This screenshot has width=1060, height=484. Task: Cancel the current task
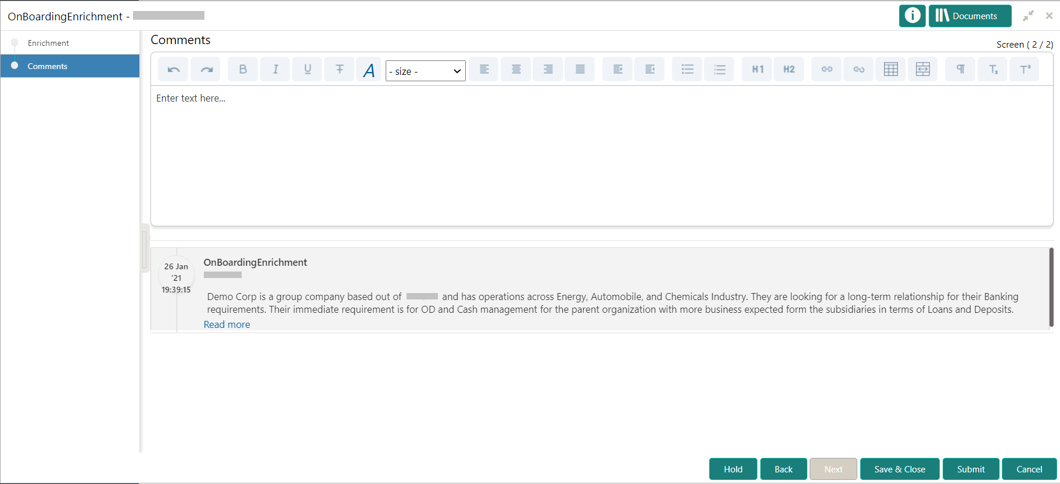pos(1029,469)
